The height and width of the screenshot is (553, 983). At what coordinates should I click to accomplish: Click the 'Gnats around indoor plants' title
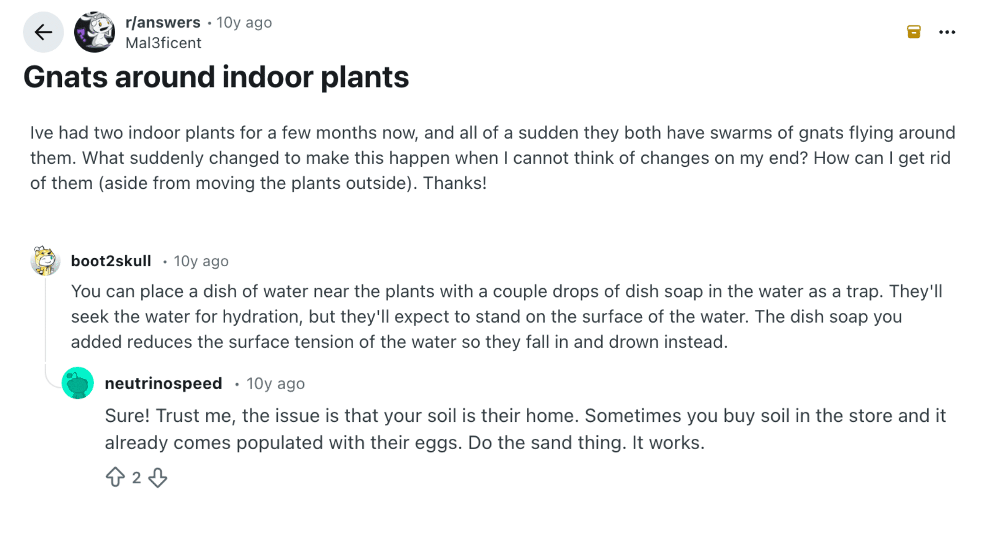pyautogui.click(x=216, y=77)
